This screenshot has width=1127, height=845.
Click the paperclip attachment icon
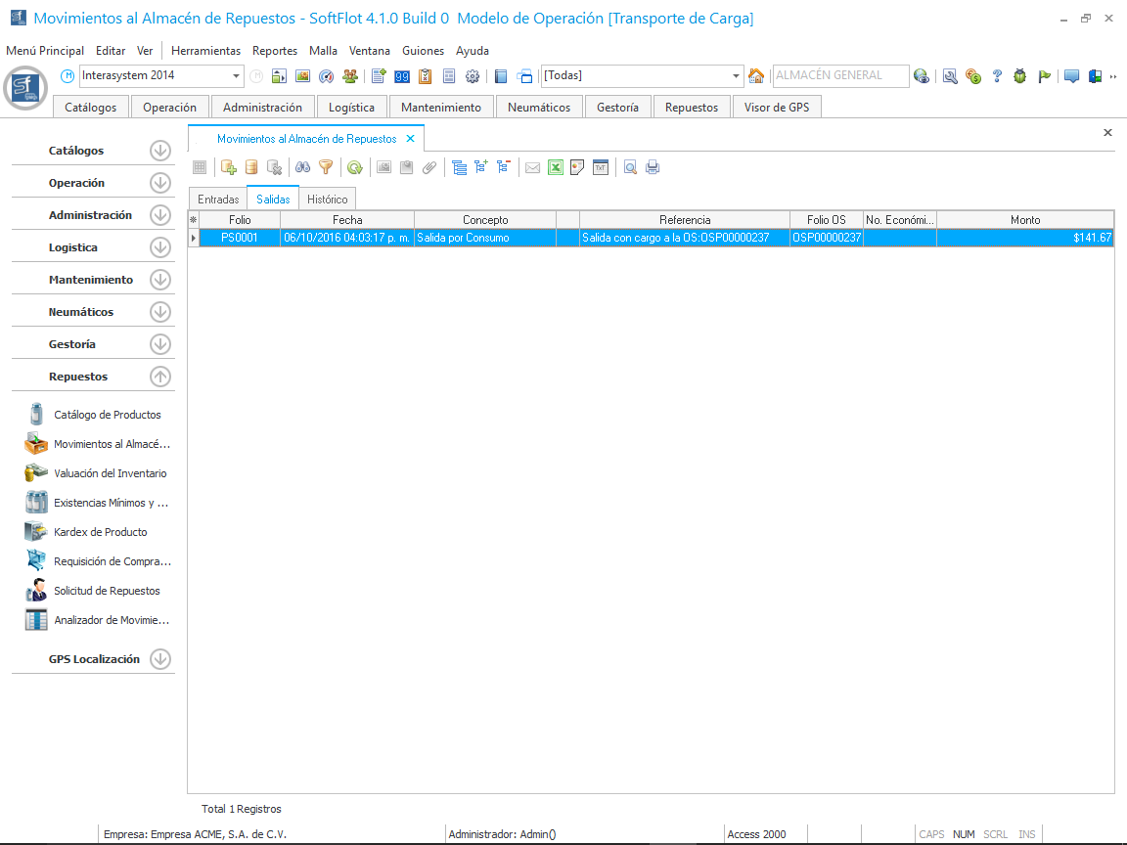tap(428, 167)
